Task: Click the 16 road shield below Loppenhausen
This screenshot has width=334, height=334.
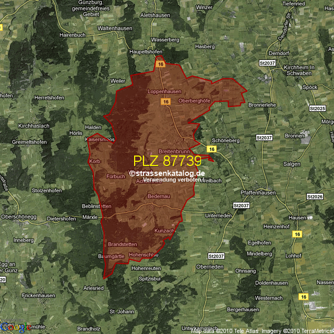Action: 165,101
